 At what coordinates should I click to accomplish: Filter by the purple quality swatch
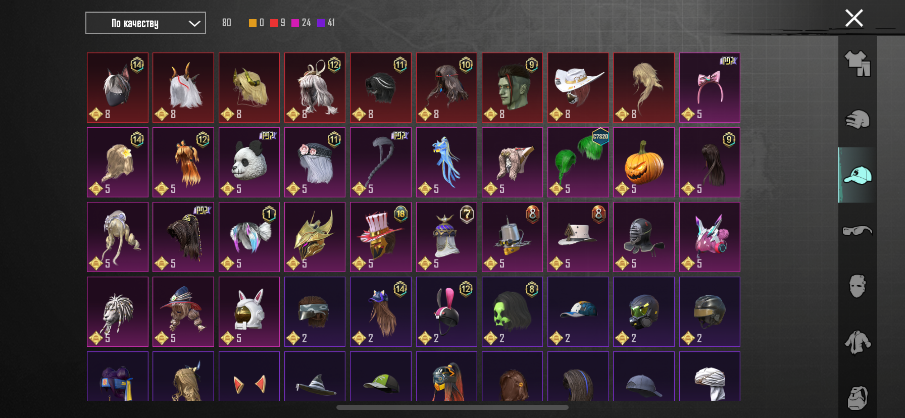(321, 23)
